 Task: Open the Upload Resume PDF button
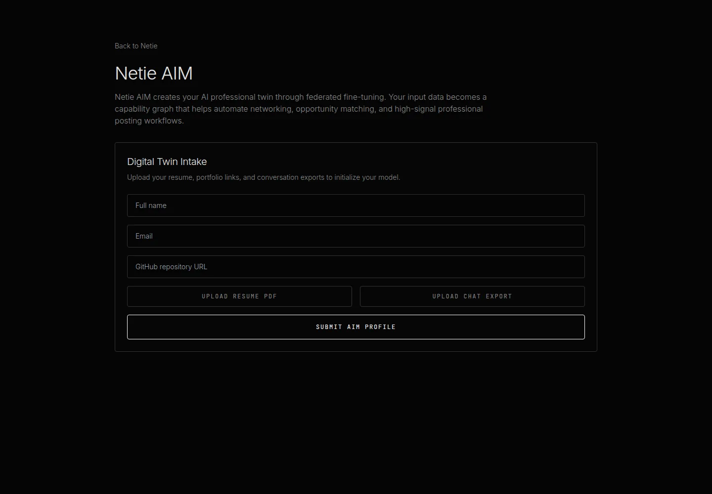[239, 296]
